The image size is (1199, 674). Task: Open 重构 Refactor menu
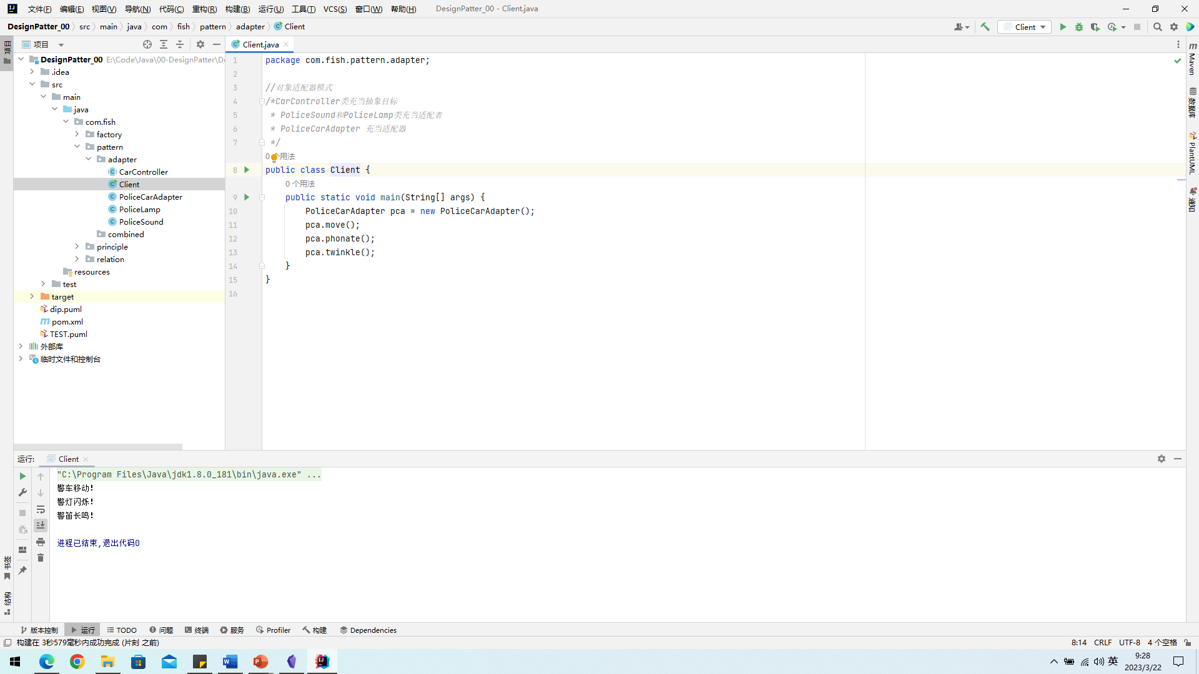point(204,9)
